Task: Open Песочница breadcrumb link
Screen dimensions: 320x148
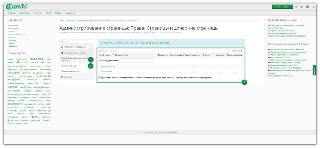Action: (70, 21)
